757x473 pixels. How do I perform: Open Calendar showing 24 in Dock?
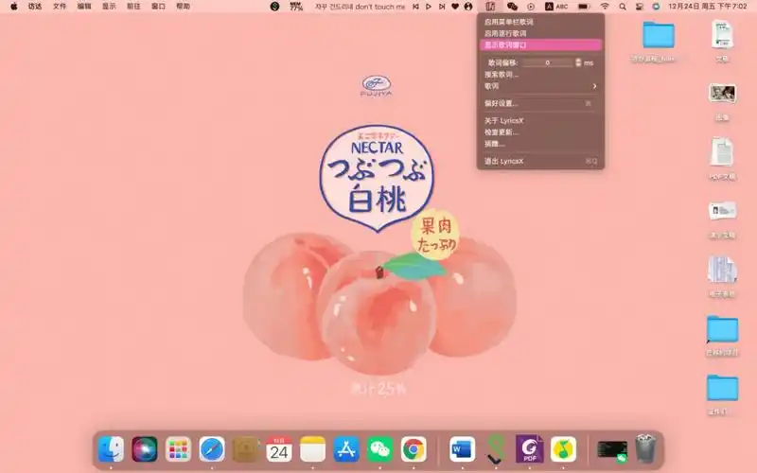279,448
